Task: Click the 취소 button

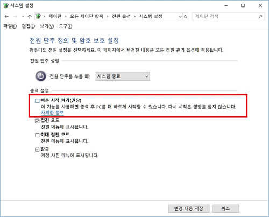Action: [x=225, y=208]
